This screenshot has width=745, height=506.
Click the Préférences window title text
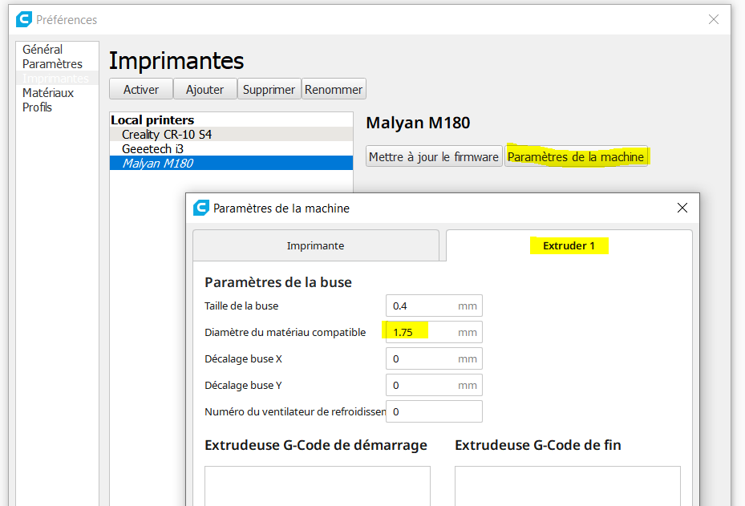67,20
